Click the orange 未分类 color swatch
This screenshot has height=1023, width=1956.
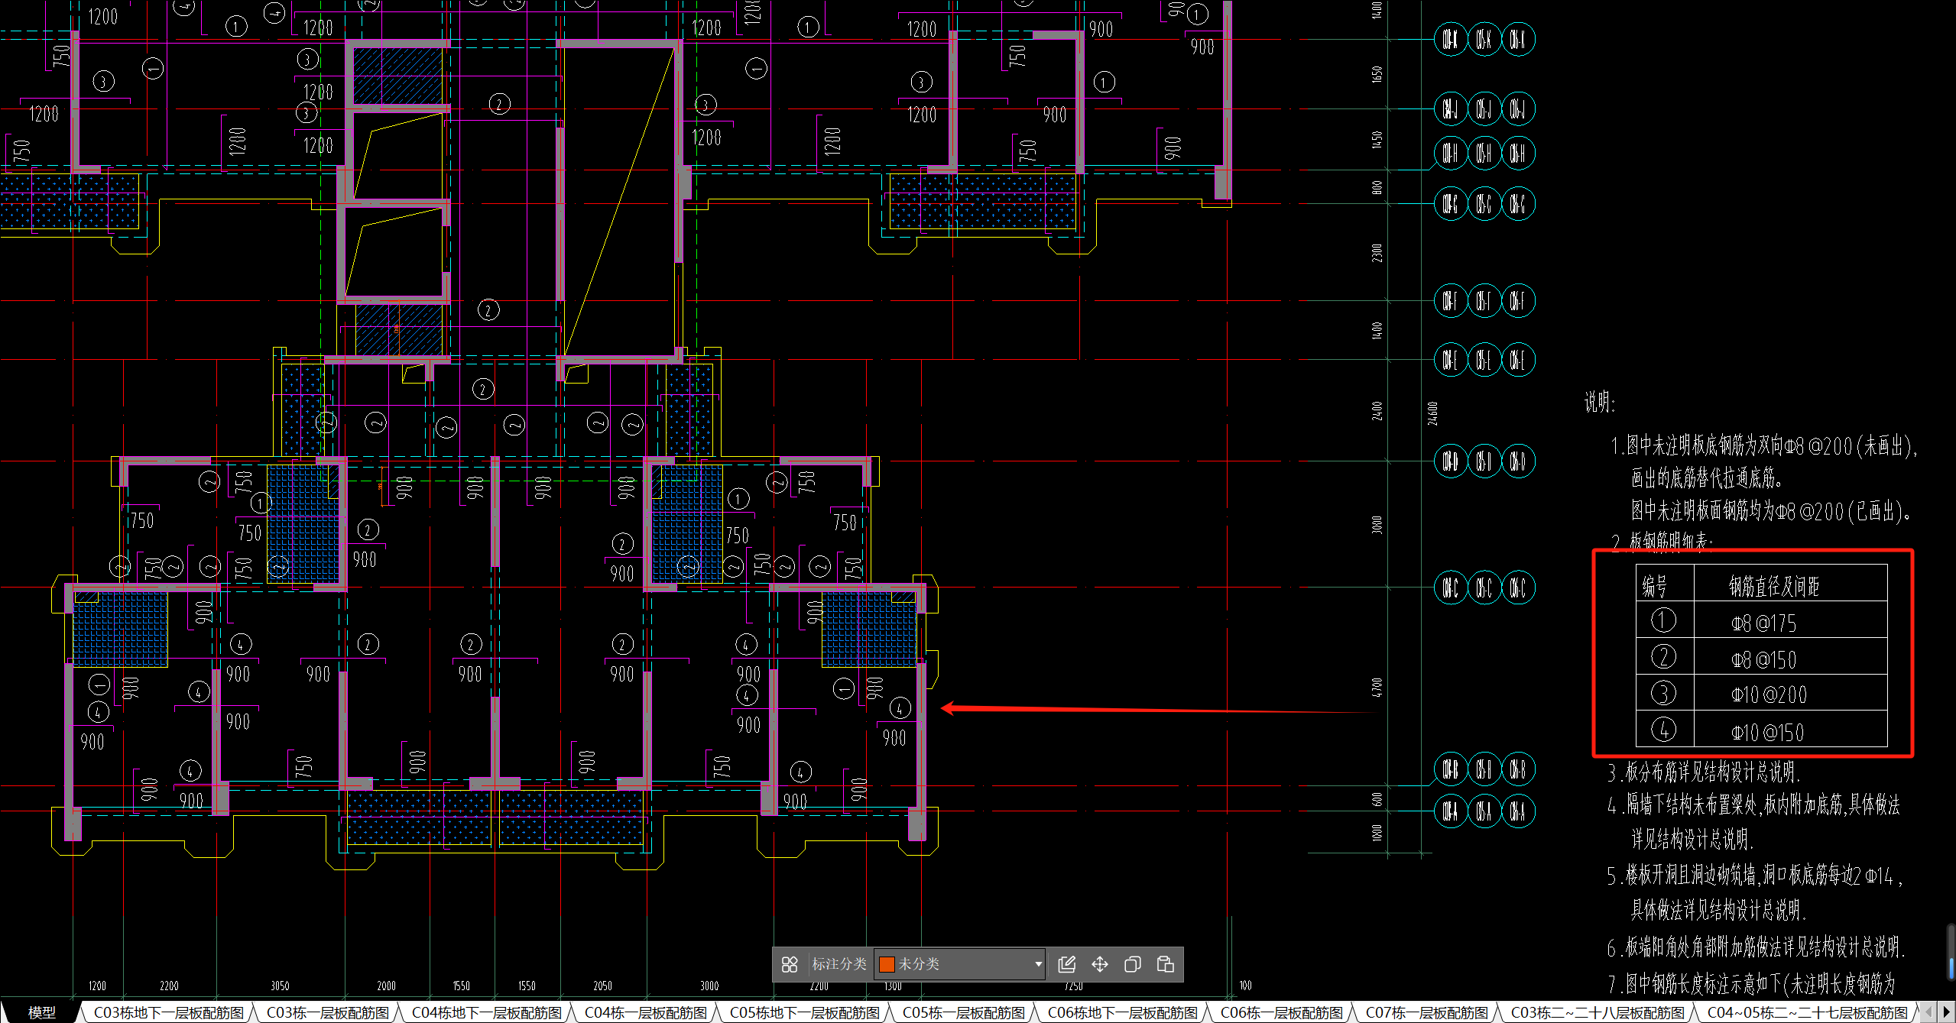[887, 964]
